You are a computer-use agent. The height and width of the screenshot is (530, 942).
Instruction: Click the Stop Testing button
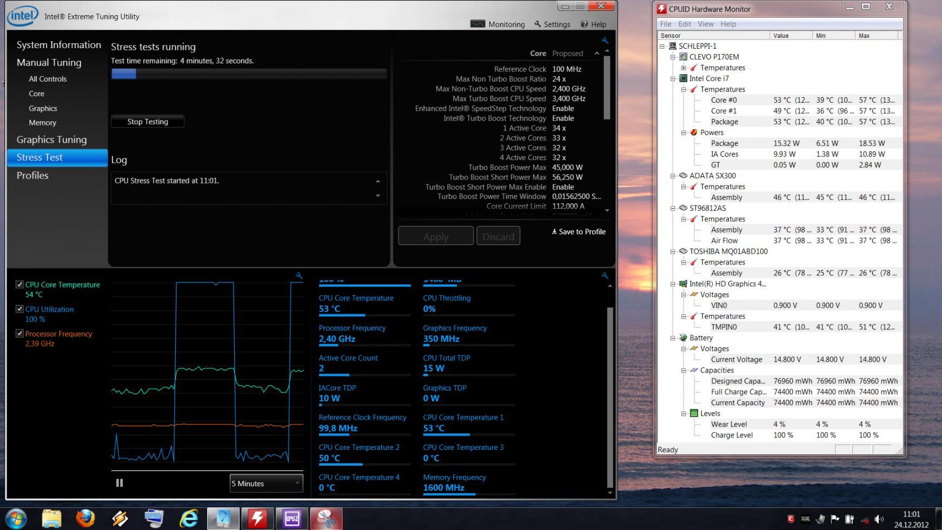pos(148,122)
